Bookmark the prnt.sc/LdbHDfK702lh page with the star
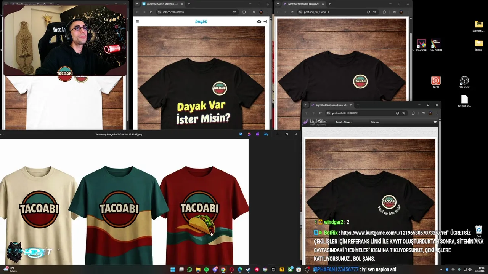The width and height of the screenshot is (488, 274). tap(403, 113)
